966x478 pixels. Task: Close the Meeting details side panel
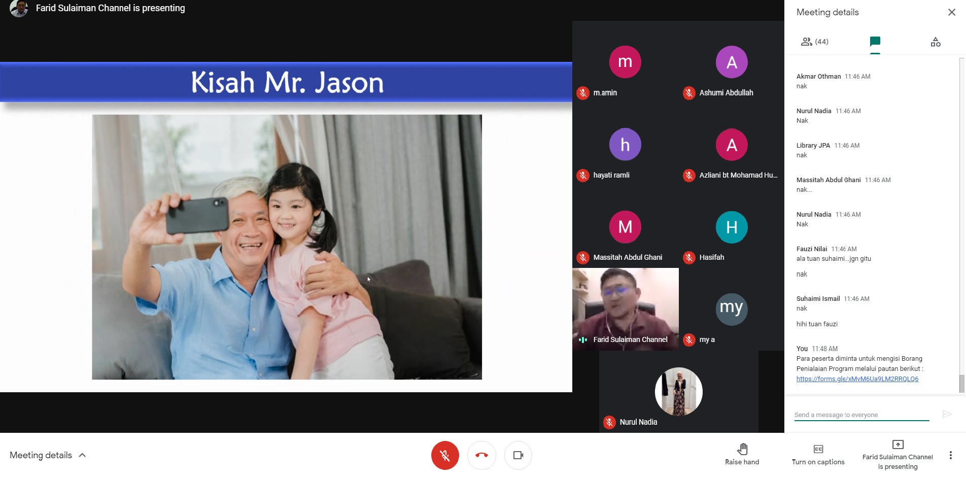pos(952,12)
